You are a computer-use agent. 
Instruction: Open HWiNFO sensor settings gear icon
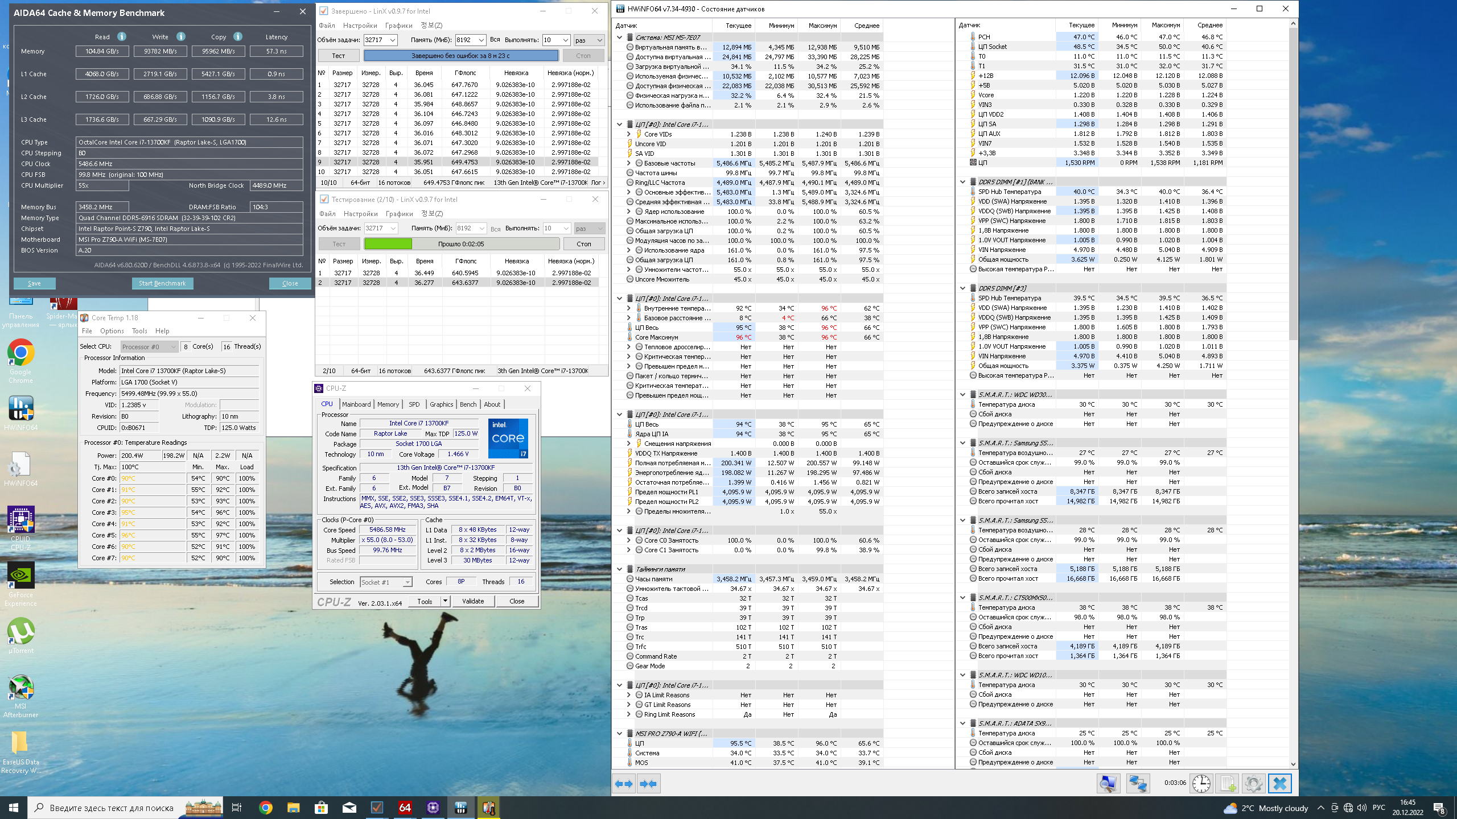(x=1253, y=784)
